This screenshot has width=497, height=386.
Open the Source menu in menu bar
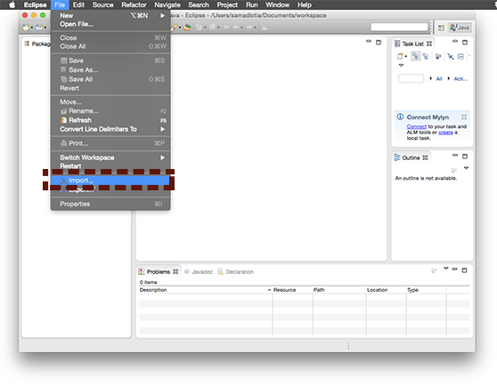click(x=102, y=4)
